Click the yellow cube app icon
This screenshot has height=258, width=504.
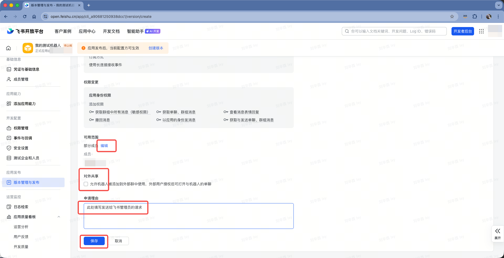pyautogui.click(x=28, y=48)
